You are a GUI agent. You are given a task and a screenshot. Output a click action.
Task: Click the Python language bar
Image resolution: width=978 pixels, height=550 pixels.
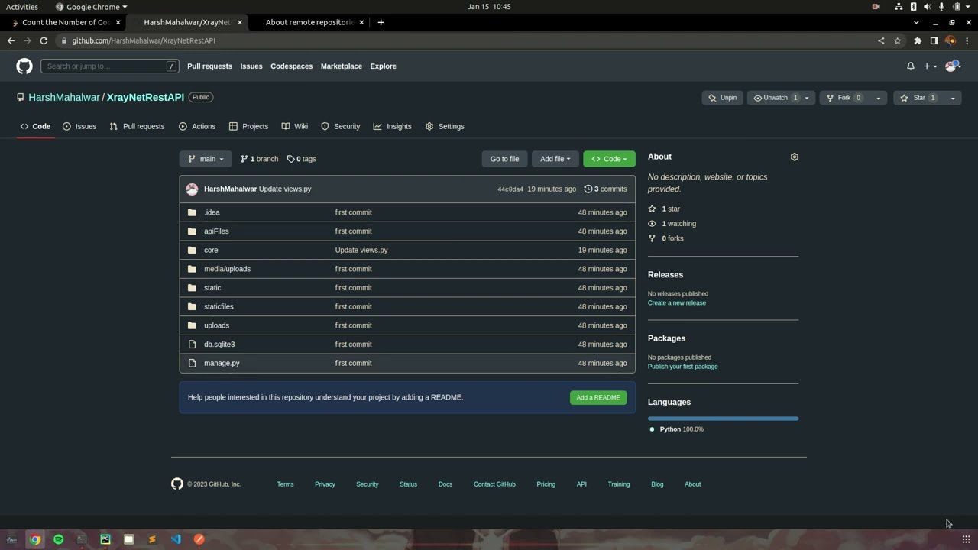pos(723,419)
